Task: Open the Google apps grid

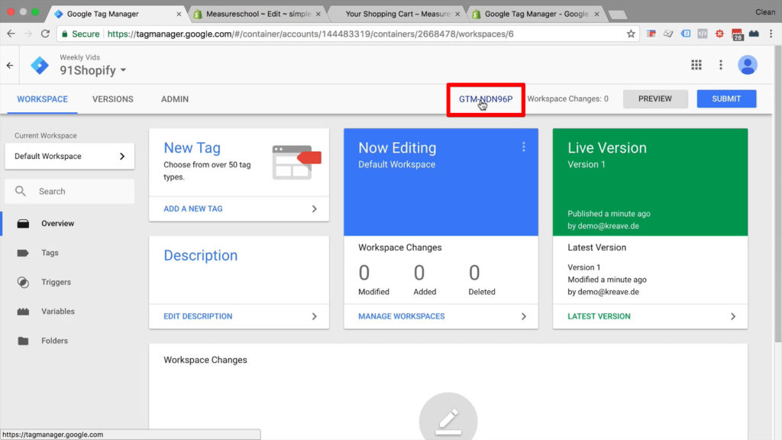Action: [x=696, y=65]
